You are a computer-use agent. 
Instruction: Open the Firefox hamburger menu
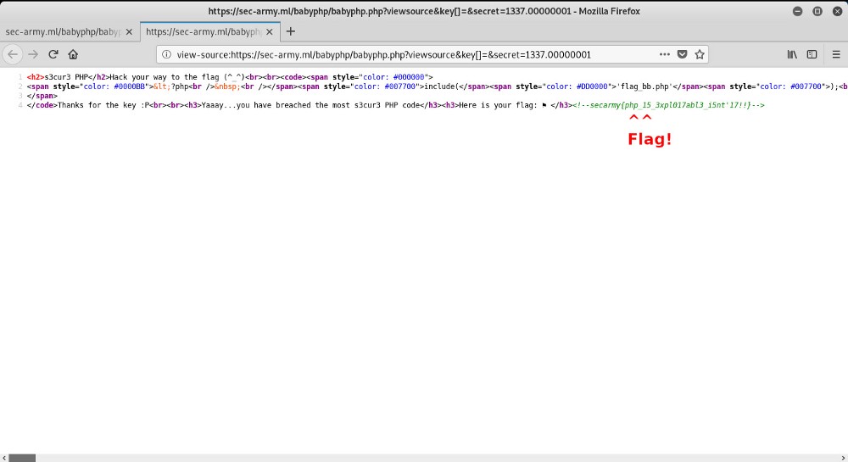click(834, 54)
